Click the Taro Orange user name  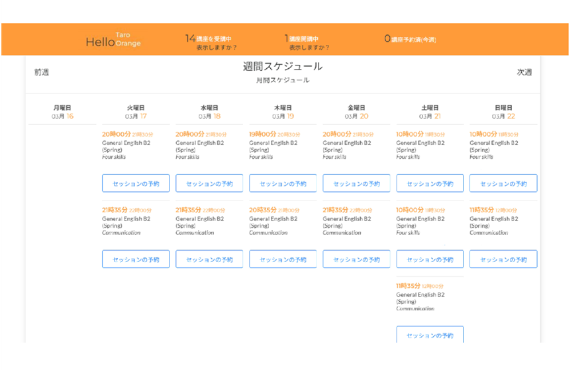(x=128, y=39)
